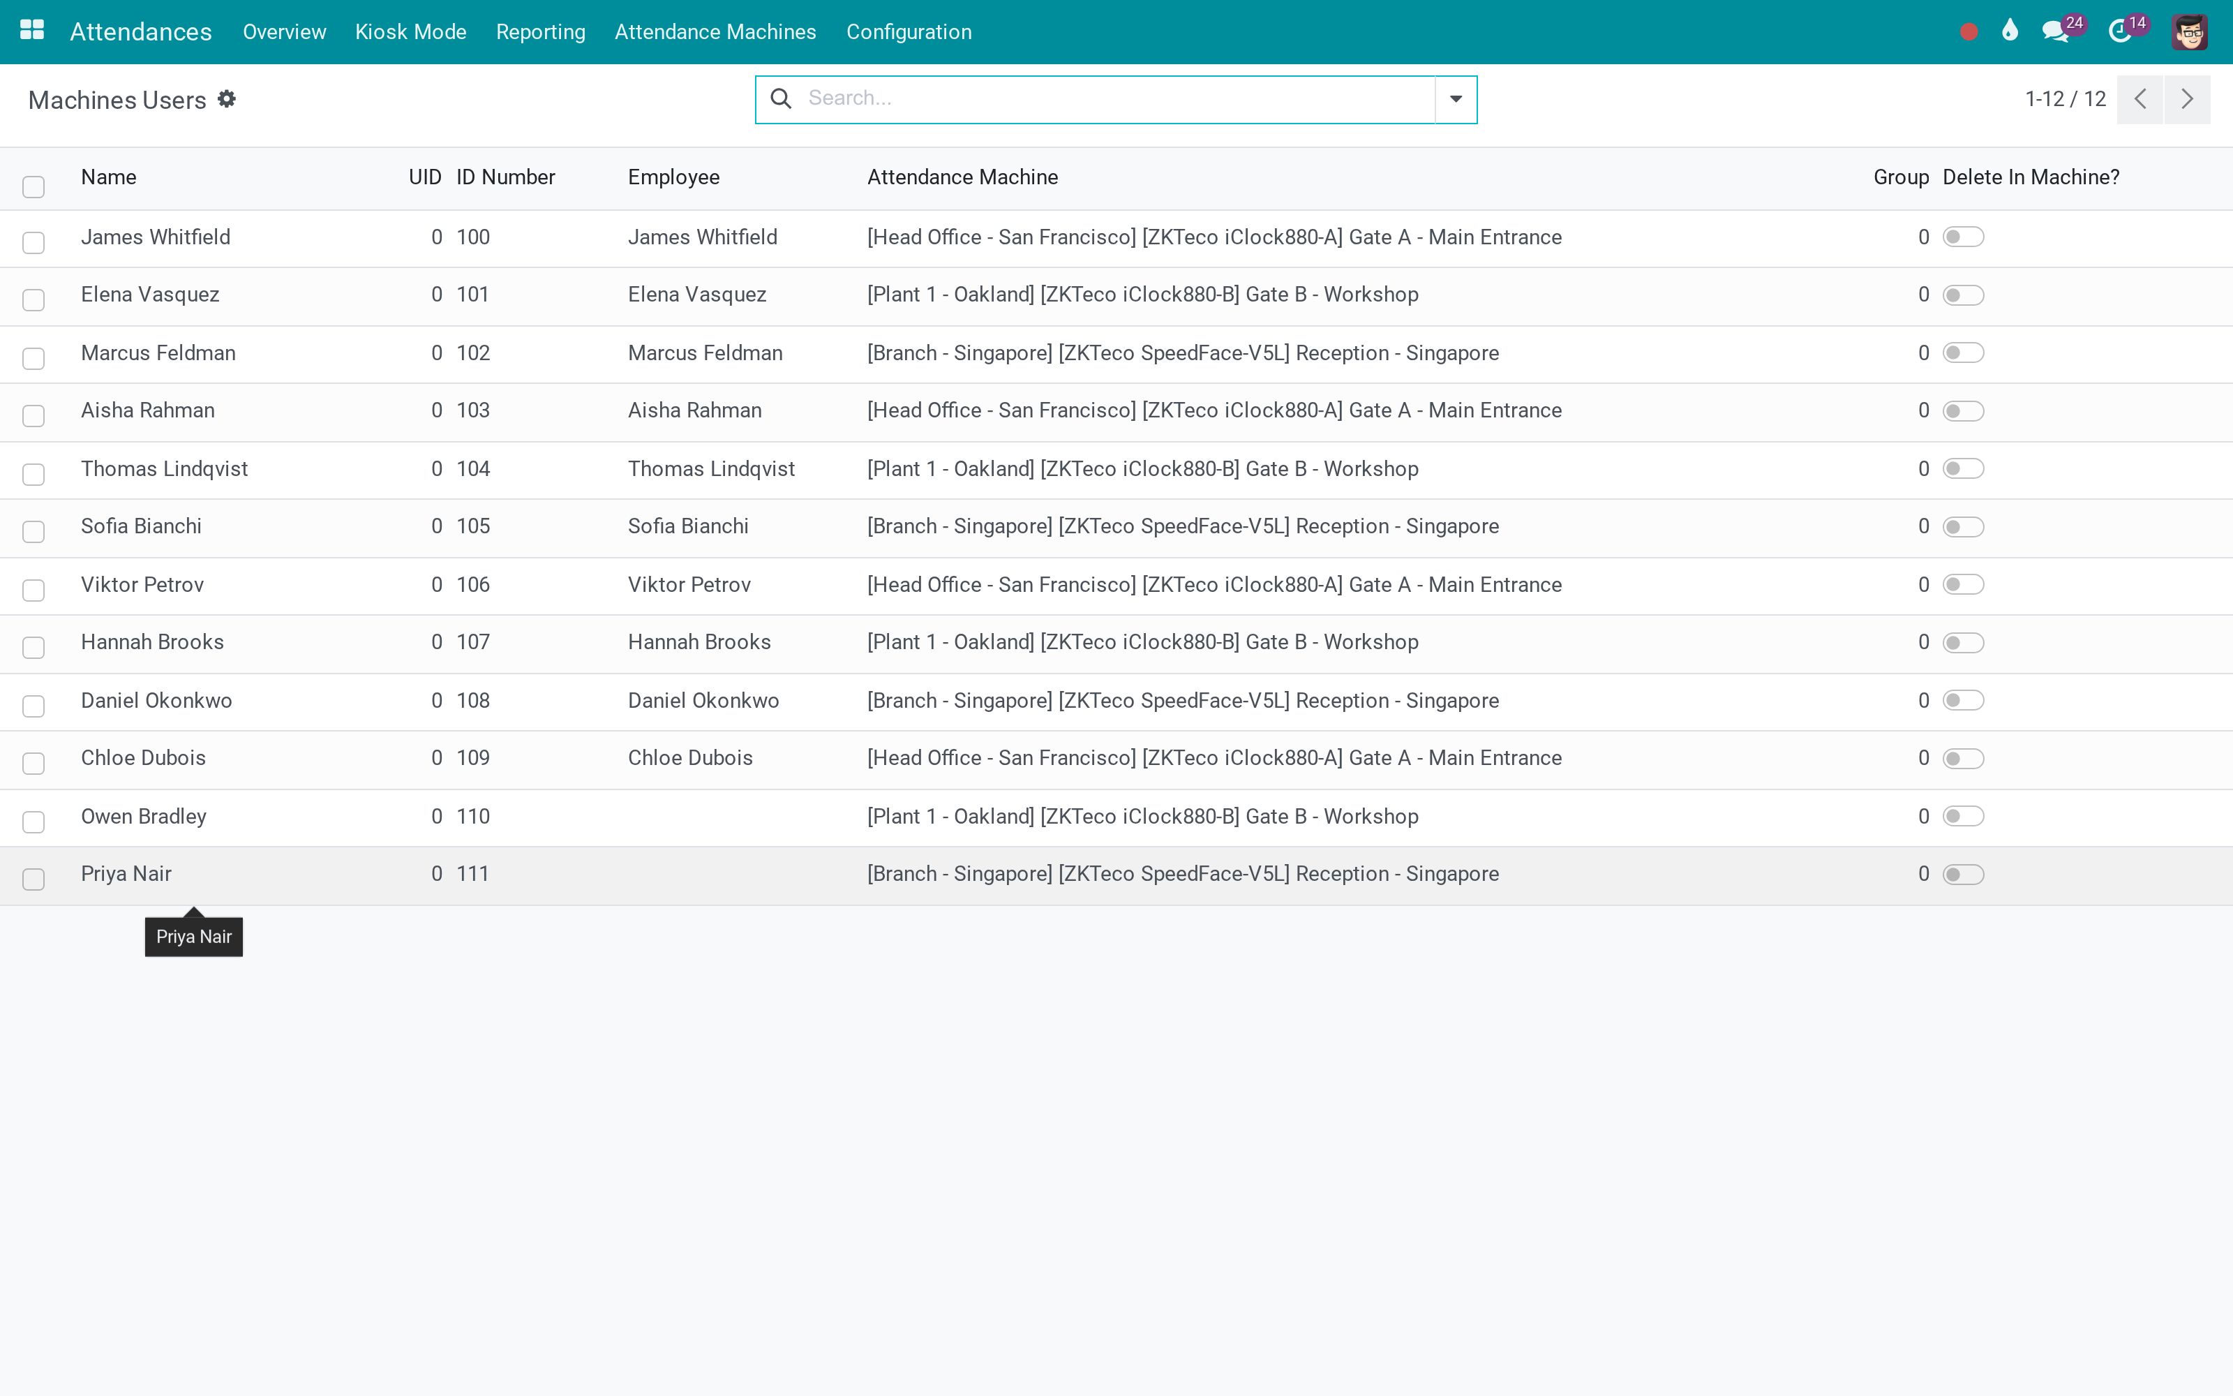Expand the search filter options dropdown
Image resolution: width=2233 pixels, height=1396 pixels.
pos(1455,99)
